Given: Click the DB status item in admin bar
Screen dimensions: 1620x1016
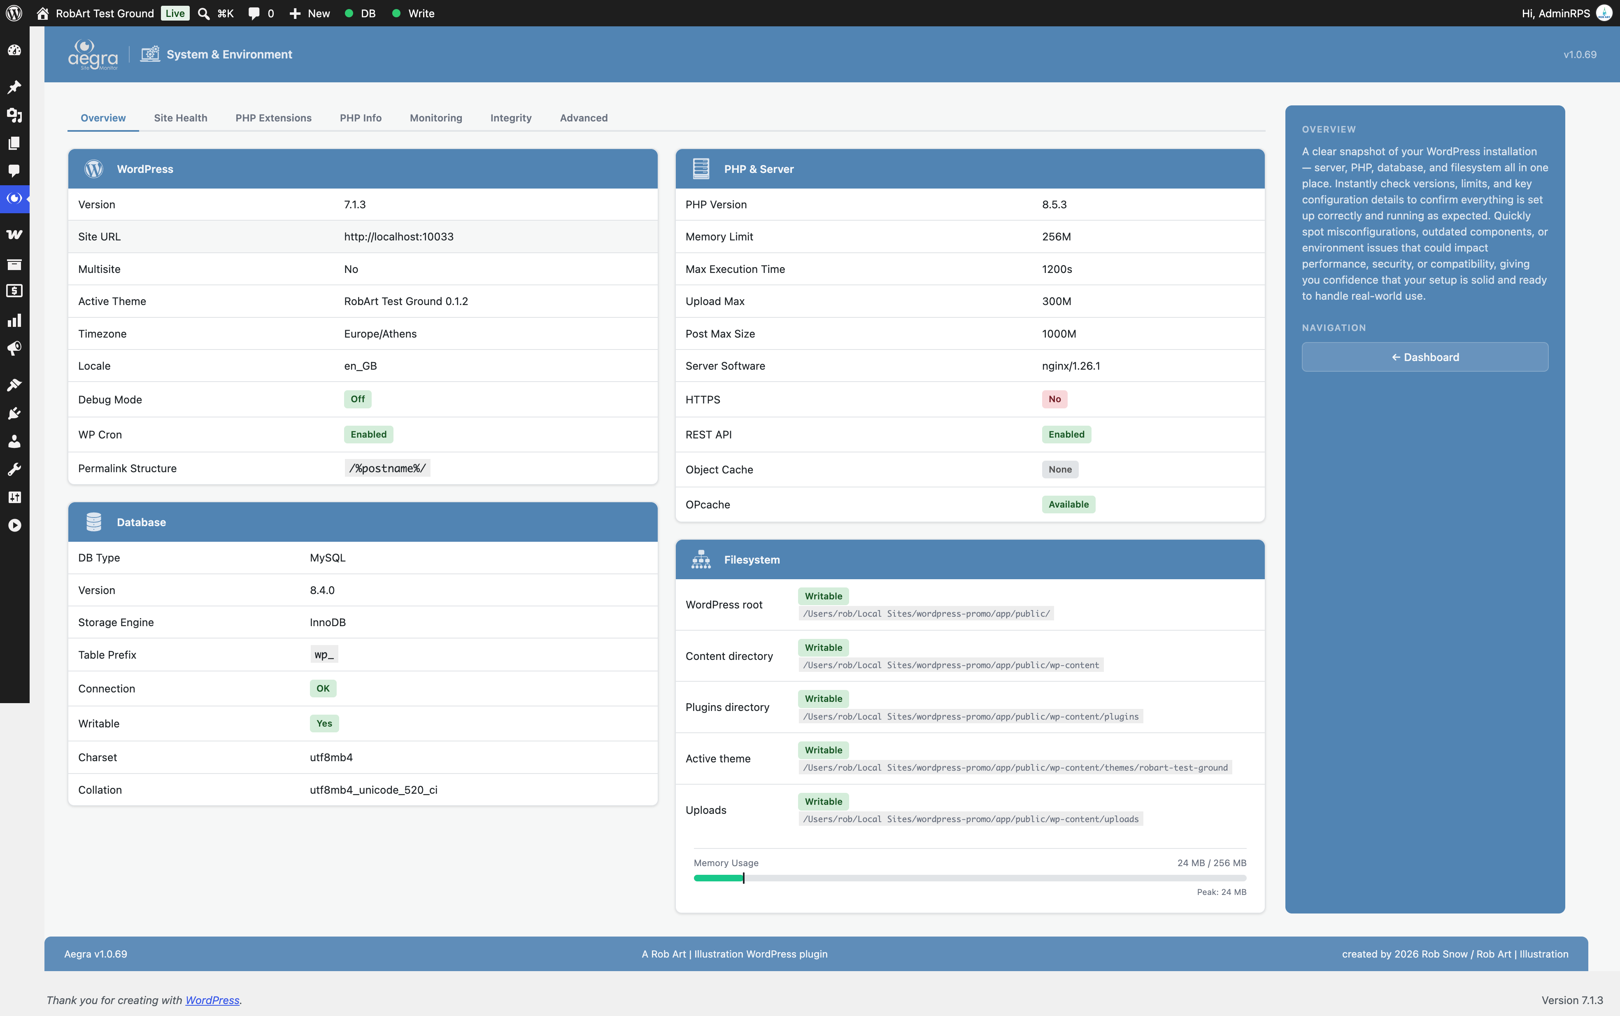Looking at the screenshot, I should coord(360,14).
